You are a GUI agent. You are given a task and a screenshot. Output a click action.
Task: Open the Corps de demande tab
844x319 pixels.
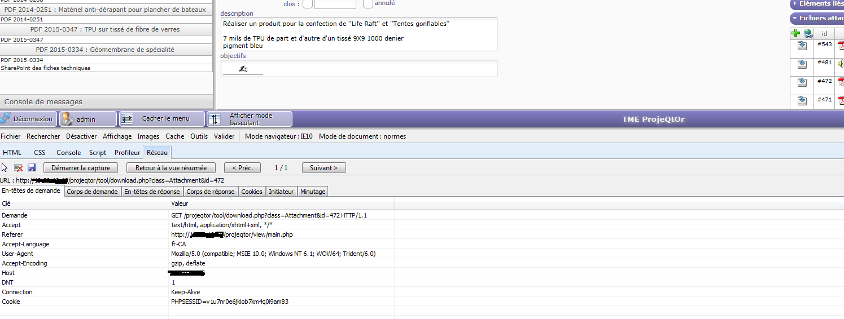click(92, 192)
